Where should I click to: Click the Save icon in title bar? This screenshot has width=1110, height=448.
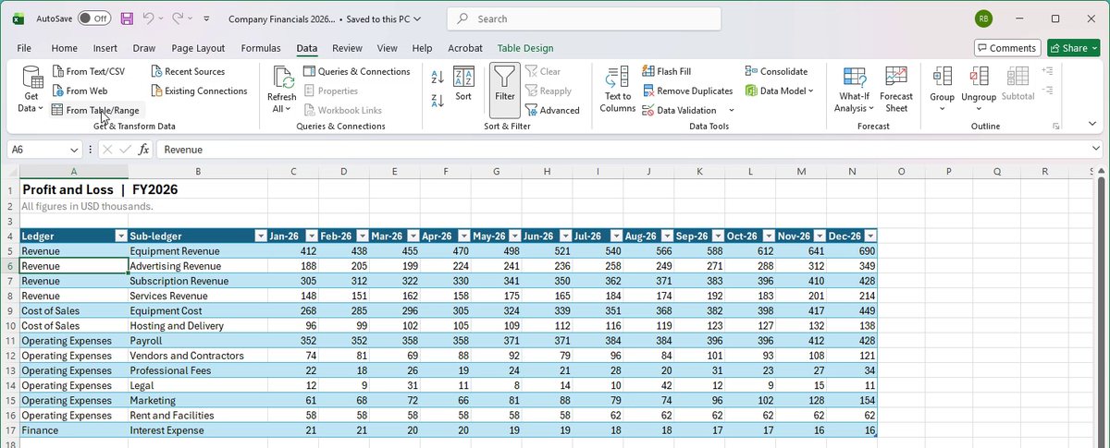127,18
